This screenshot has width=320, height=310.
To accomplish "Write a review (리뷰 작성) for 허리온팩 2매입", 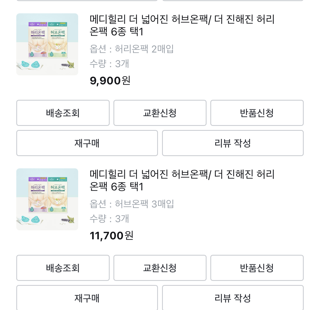I will tap(233, 143).
